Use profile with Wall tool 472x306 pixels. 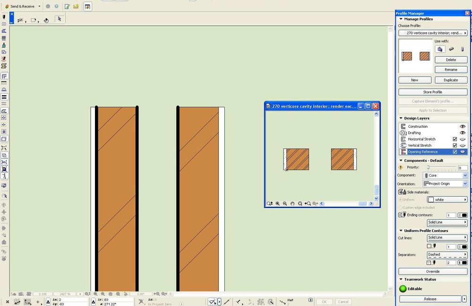[440, 49]
